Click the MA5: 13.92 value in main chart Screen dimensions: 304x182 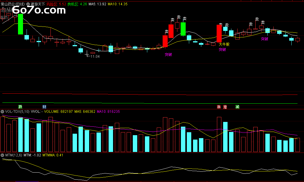tap(97, 4)
